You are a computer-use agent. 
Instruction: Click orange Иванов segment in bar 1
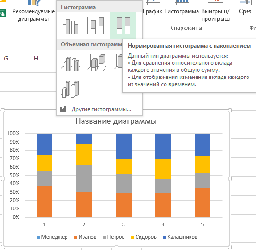(44, 202)
